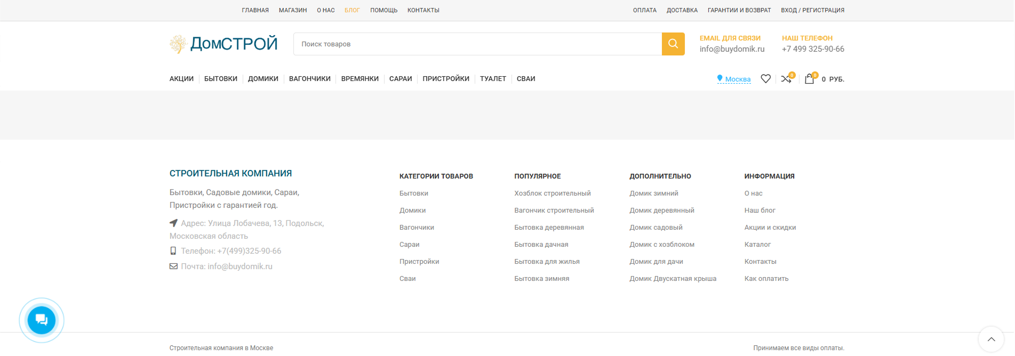This screenshot has height=356, width=1015.
Task: Click in the Поиск товаров search field
Action: [477, 44]
